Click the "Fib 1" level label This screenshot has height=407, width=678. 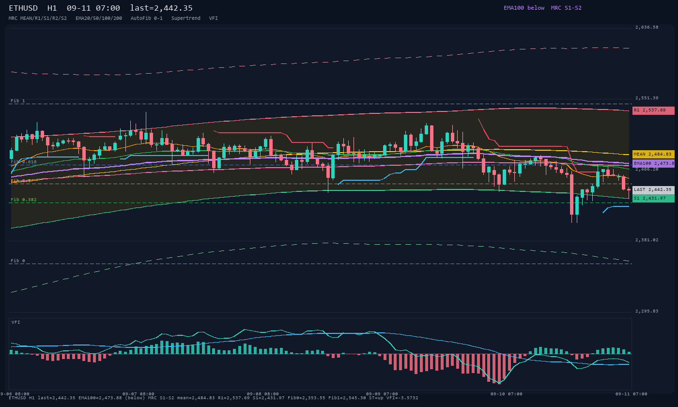[18, 101]
